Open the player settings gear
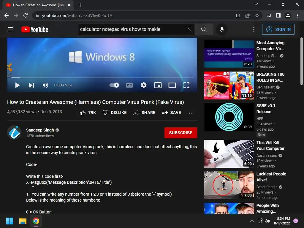Screen dimensions: 304x228 click(144, 85)
